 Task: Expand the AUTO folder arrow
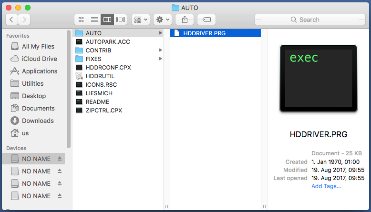[x=160, y=33]
